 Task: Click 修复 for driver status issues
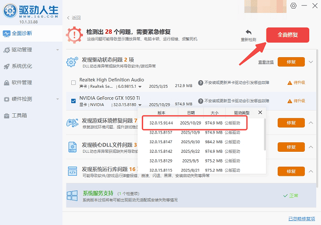(291, 62)
